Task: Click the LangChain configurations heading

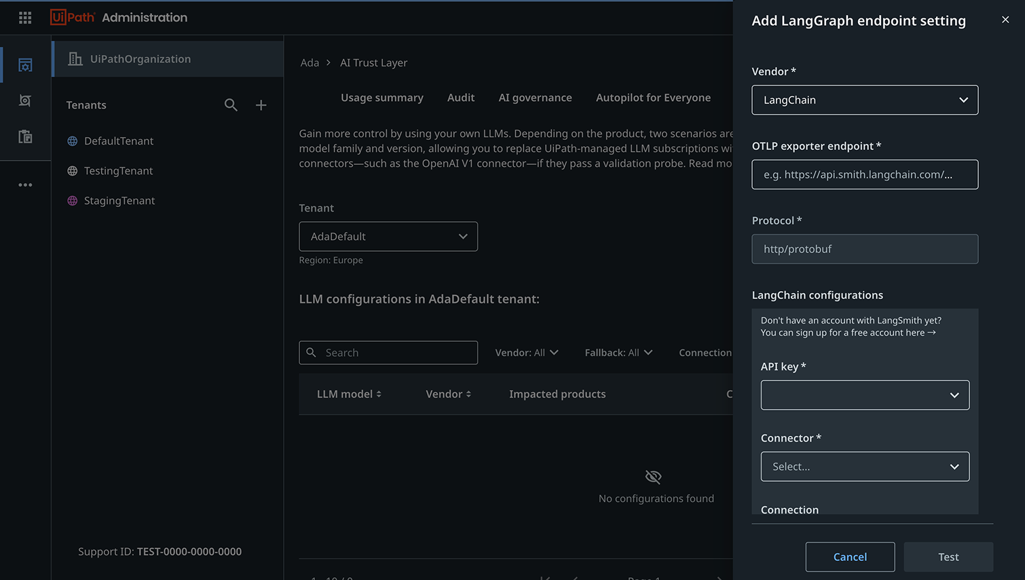Action: pos(817,295)
